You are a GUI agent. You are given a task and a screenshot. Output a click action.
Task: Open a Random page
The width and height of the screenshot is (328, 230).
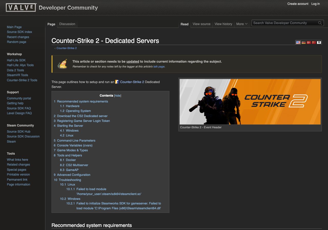pos(16,42)
